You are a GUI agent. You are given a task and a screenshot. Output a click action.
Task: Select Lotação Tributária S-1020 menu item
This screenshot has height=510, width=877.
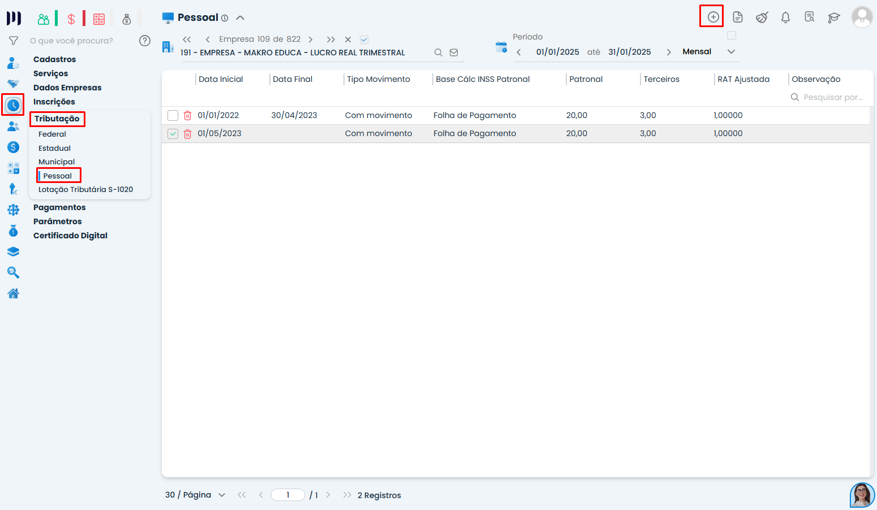click(x=85, y=189)
